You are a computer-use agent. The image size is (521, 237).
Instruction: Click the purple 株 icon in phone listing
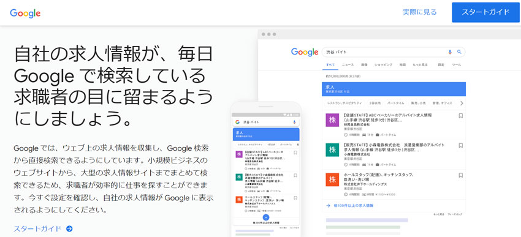coord(238,154)
